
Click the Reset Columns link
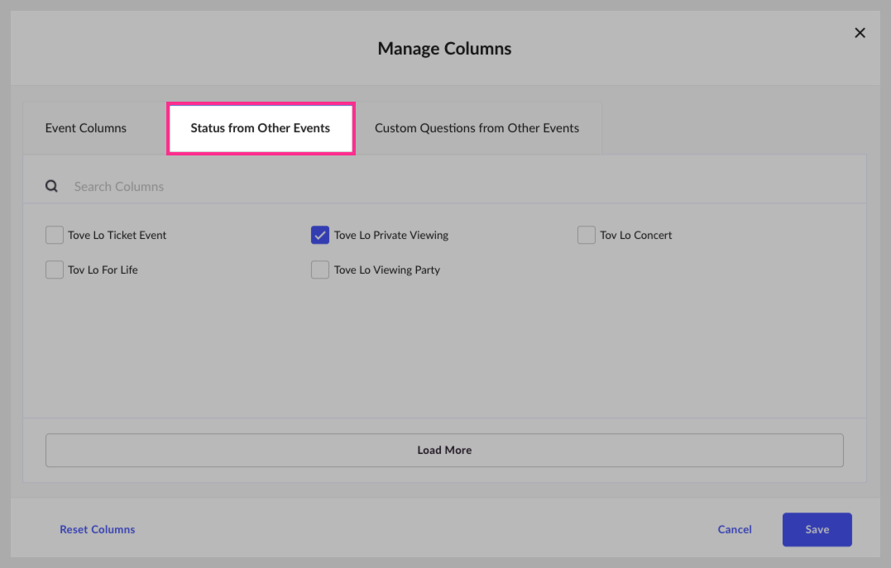tap(97, 529)
